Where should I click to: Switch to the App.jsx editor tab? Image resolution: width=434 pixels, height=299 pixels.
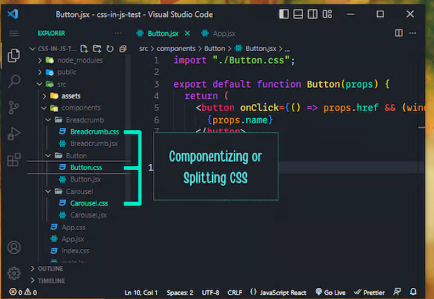[x=219, y=33]
